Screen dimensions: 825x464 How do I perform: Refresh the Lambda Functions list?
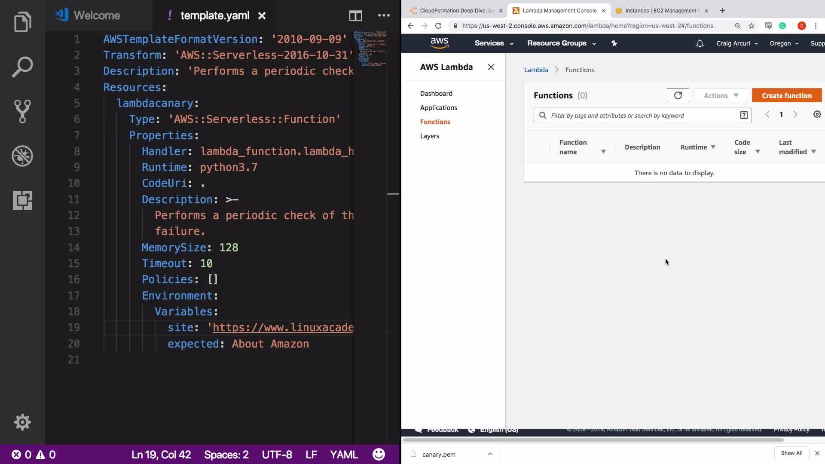tap(678, 95)
